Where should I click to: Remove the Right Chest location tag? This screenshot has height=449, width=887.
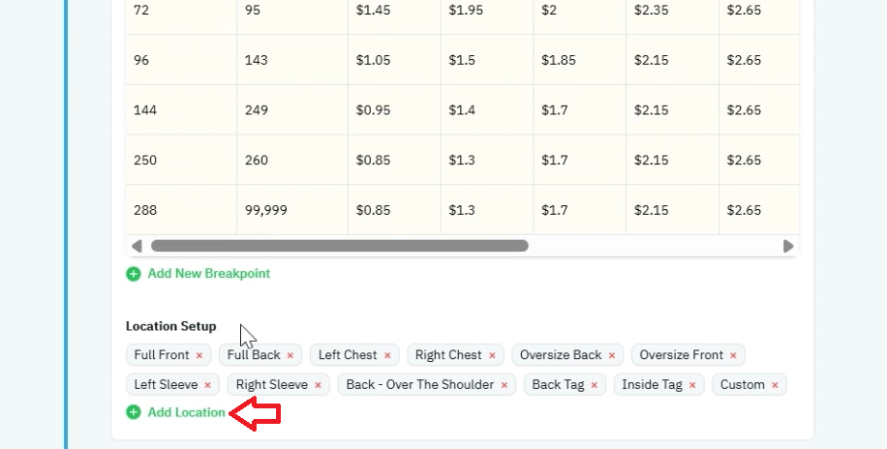click(492, 355)
